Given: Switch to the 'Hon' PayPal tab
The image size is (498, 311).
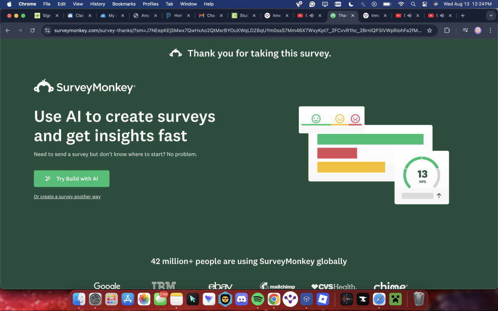Looking at the screenshot, I should pyautogui.click(x=178, y=16).
